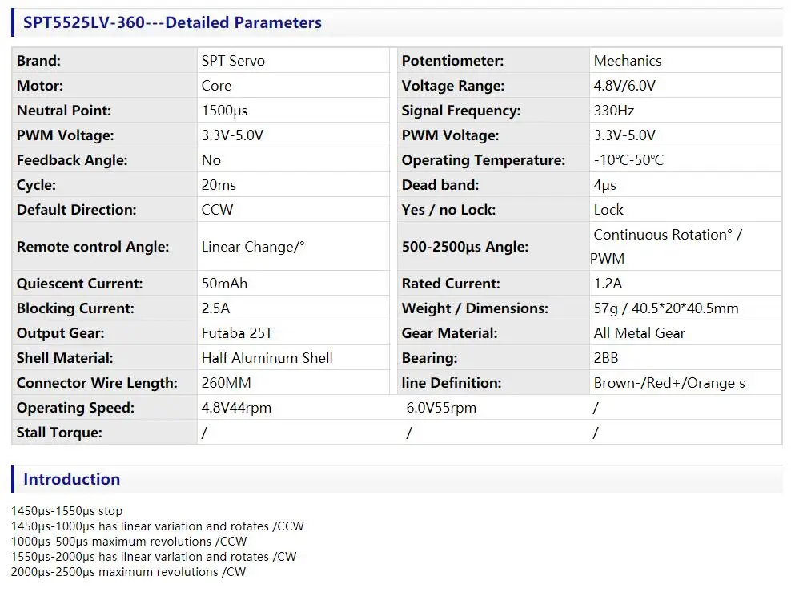This screenshot has width=791, height=592.
Task: Click the 330Hz signal frequency value
Action: 614,111
